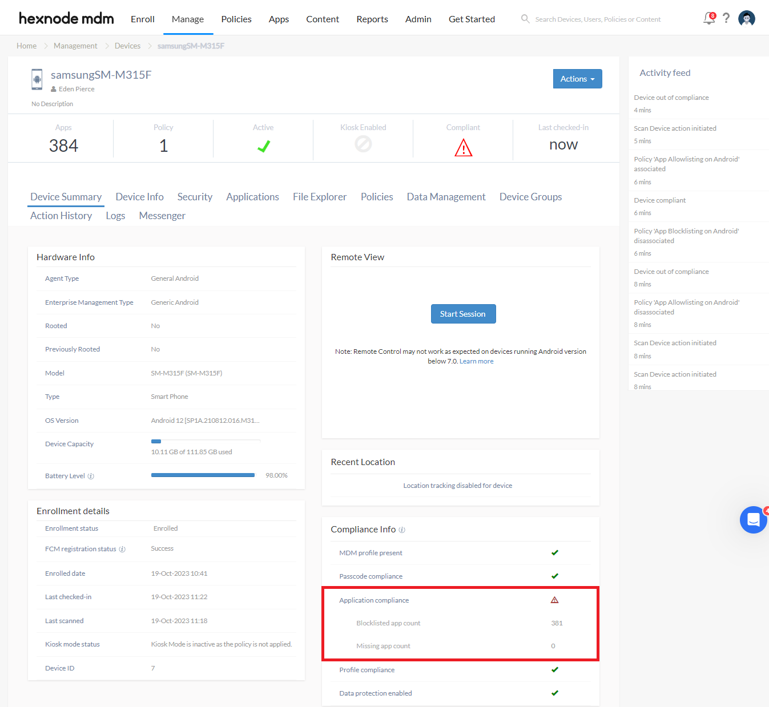The image size is (769, 707).
Task: Click the Missing app count value 0
Action: (x=553, y=646)
